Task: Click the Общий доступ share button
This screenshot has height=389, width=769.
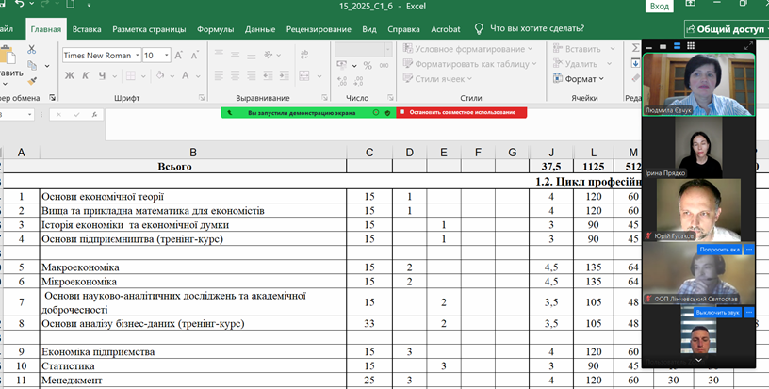Action: (x=727, y=29)
